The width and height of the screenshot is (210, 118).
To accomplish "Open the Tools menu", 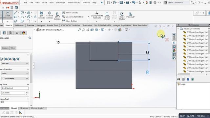I will click(51, 3).
